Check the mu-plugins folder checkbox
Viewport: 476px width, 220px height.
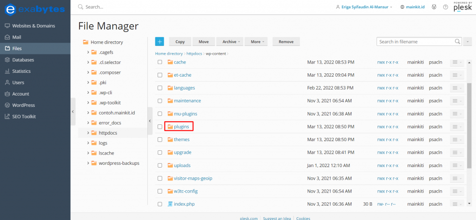tap(160, 114)
